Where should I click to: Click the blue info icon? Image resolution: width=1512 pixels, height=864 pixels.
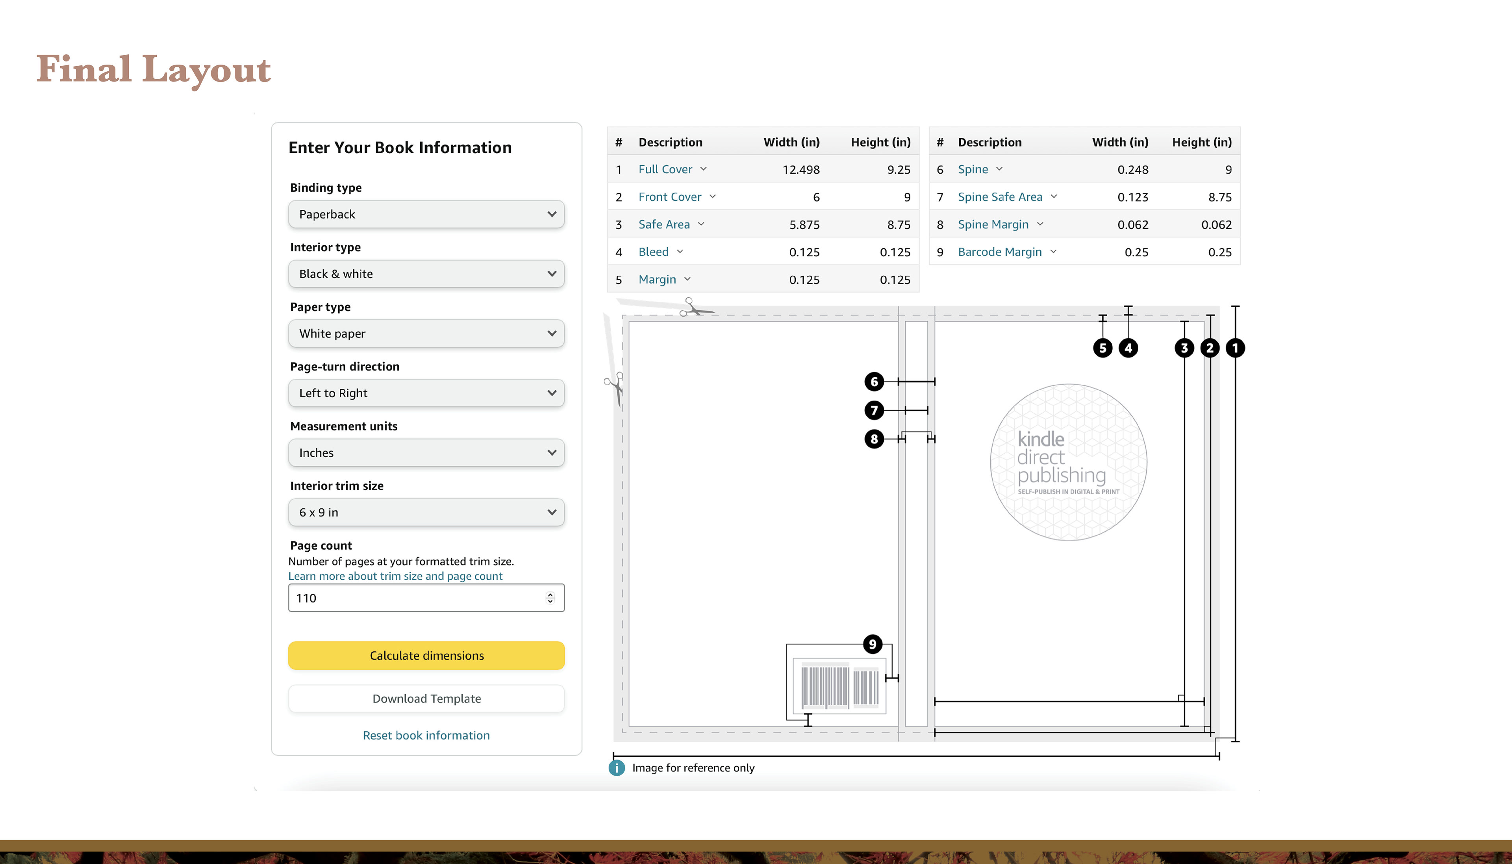pos(616,768)
